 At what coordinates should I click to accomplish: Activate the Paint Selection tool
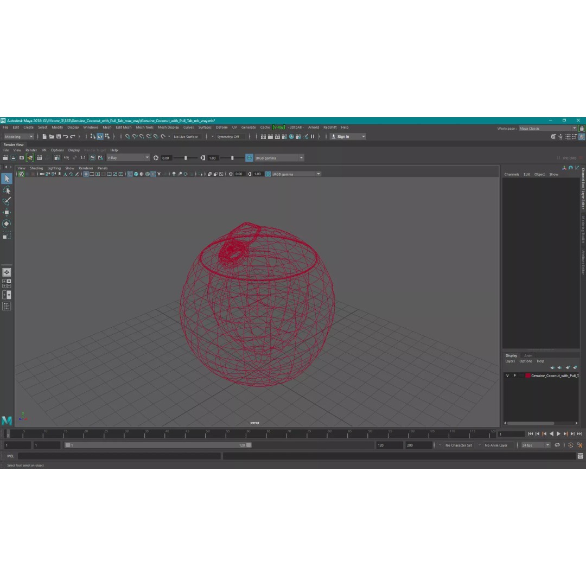point(7,201)
